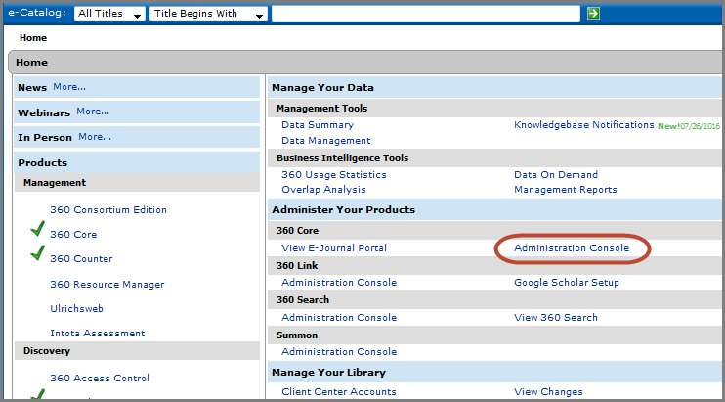Click the Administer Your Products heading
The image size is (725, 402).
pyautogui.click(x=344, y=210)
